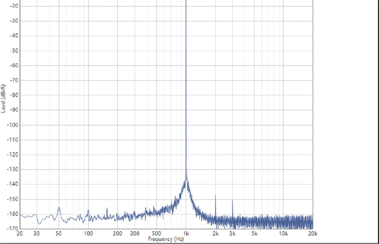
Task: Select the 'Level (dBrA)' axis title
Action: coord(3,99)
